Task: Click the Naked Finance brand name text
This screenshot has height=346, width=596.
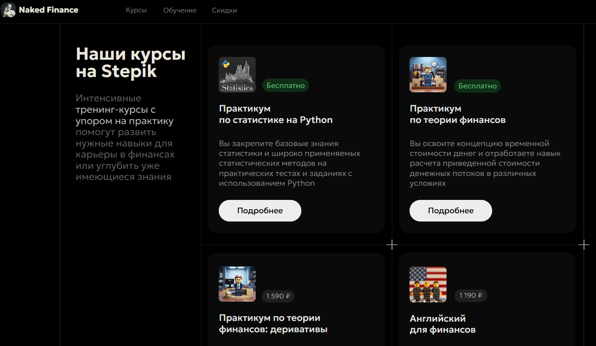Action: tap(48, 10)
